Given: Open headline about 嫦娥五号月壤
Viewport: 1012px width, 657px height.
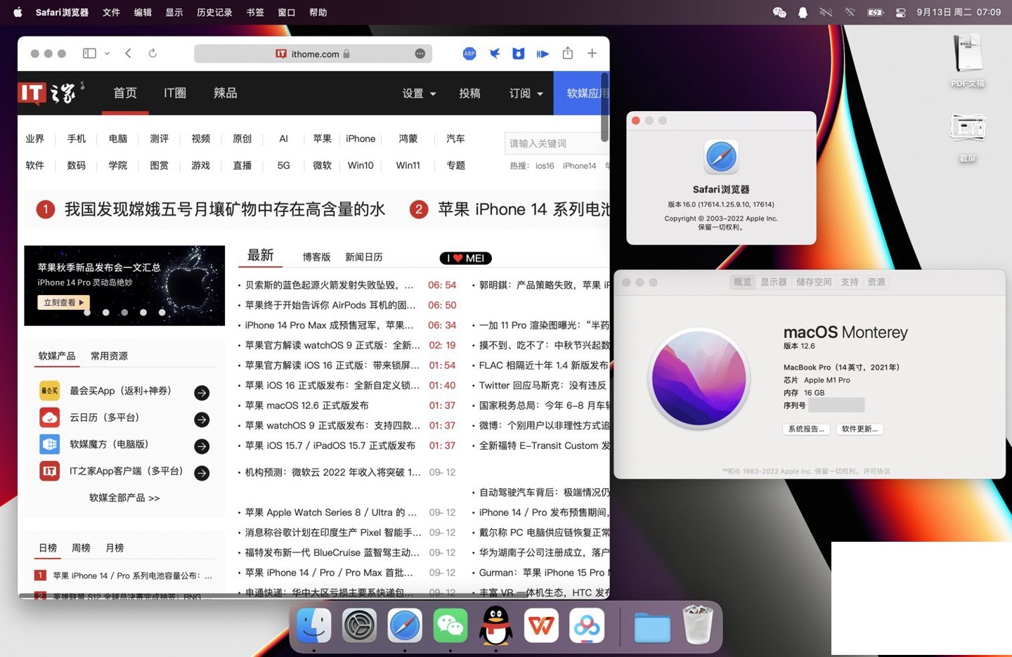Looking at the screenshot, I should [225, 209].
